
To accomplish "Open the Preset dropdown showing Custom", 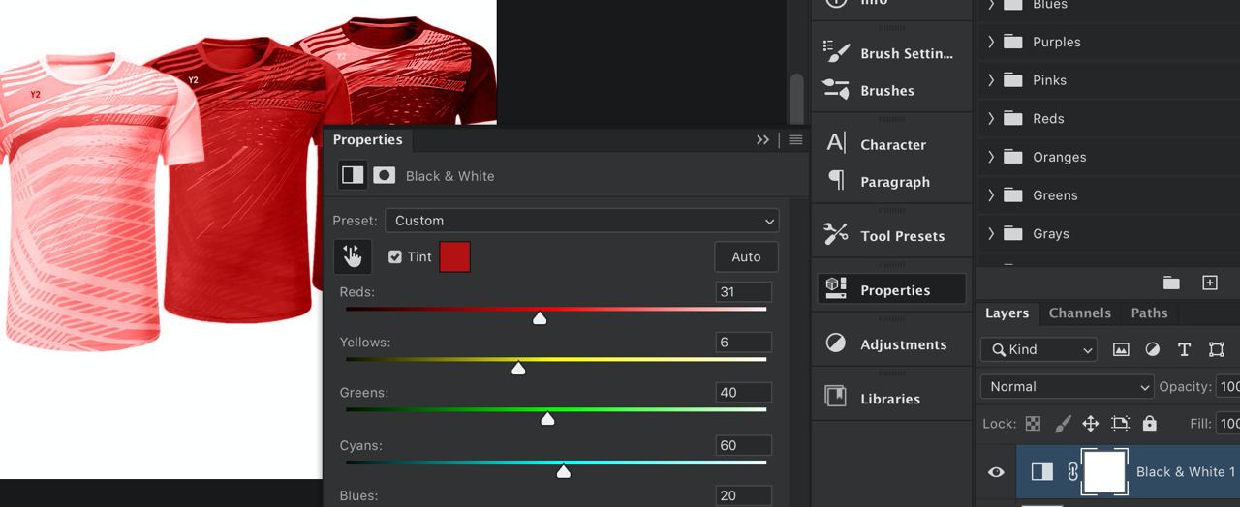I will [581, 221].
